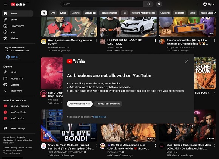Viewport: 219px width, 159px height.
Task: Open Movies & TV under Explore
Action: [17, 78]
